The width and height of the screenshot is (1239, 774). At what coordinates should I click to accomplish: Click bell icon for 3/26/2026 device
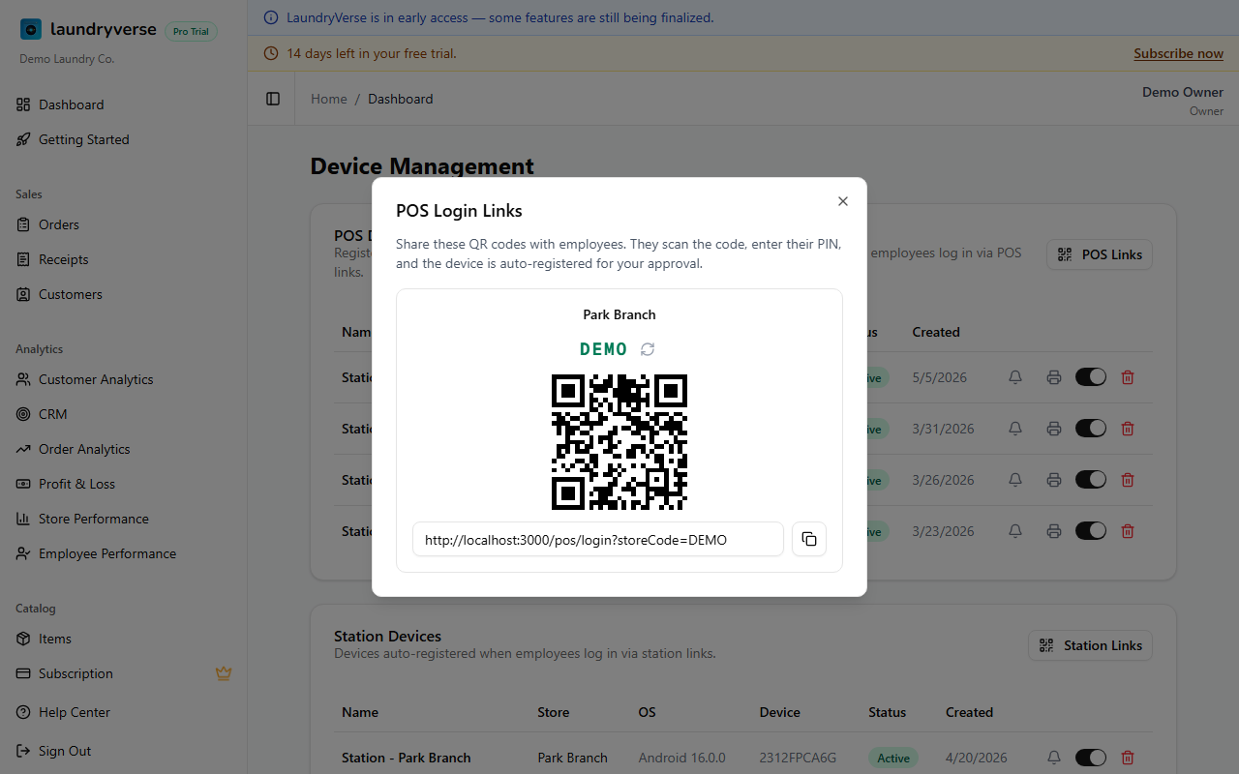point(1015,480)
